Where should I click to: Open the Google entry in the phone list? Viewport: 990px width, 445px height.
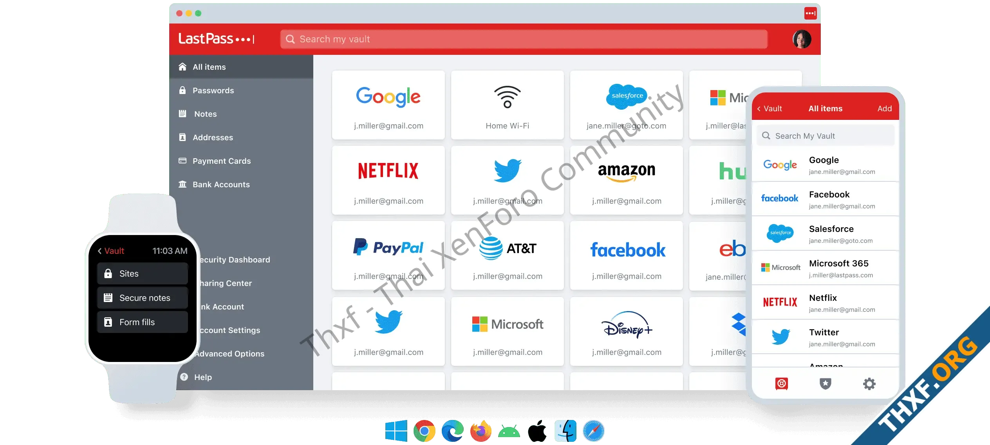coord(825,165)
